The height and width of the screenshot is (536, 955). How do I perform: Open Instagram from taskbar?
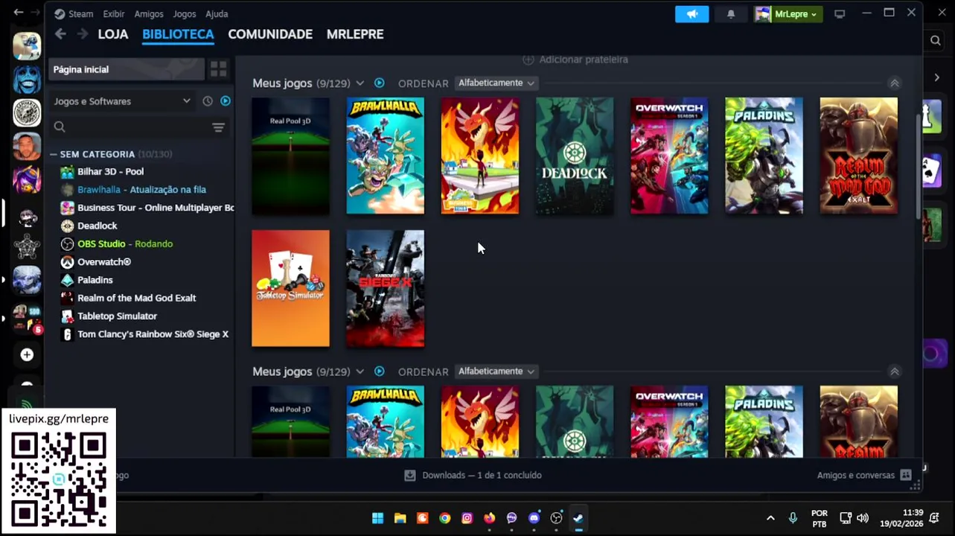[467, 518]
